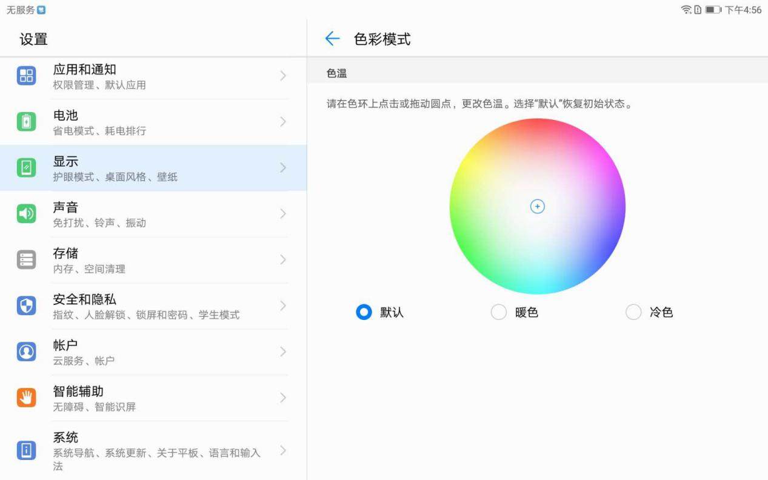This screenshot has width=768, height=480.
Task: Click the chevron on the 存储 row
Action: [283, 260]
